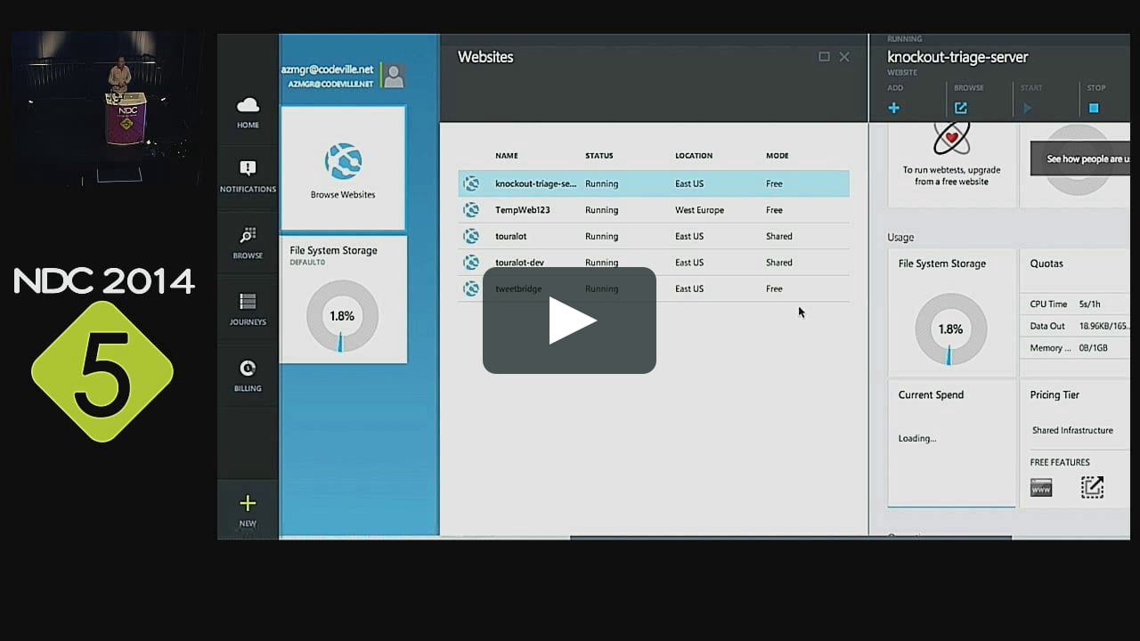This screenshot has height=641, width=1140.
Task: Select the tweetbridge website name
Action: point(518,288)
